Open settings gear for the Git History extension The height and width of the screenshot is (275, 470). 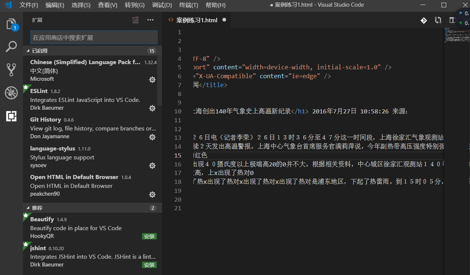(152, 137)
